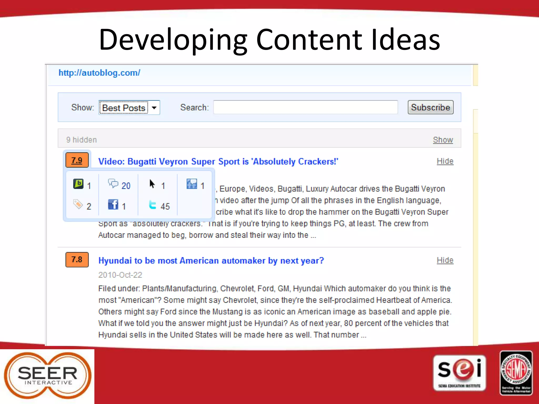Click the green bookmark icon showing 1
Screen dimensions: 539x404
pos(78,184)
